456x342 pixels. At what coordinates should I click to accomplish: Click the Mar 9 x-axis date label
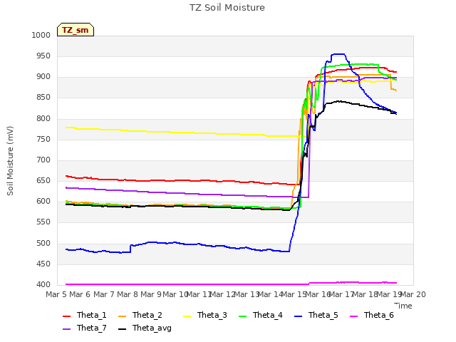151,294
